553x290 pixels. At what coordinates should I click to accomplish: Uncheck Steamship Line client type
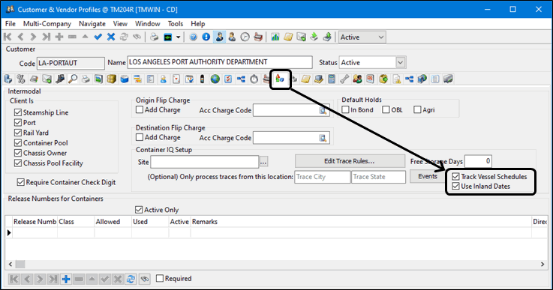18,112
